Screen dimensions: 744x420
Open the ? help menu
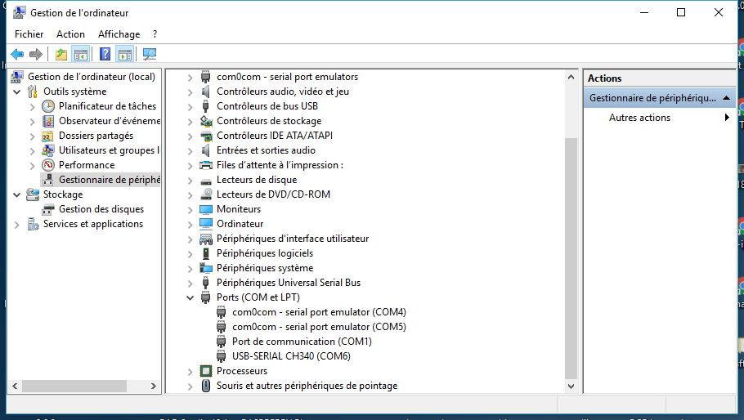(x=155, y=34)
